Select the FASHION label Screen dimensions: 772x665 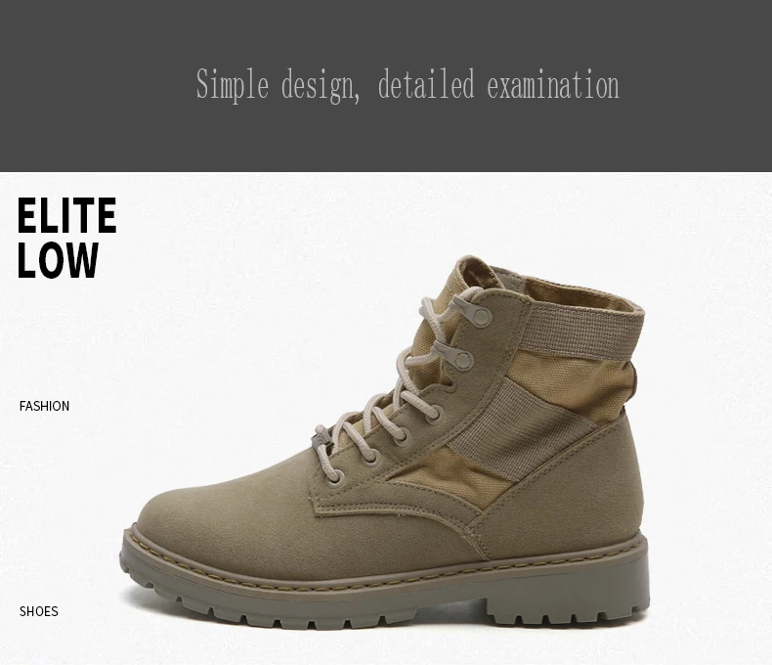pos(44,406)
